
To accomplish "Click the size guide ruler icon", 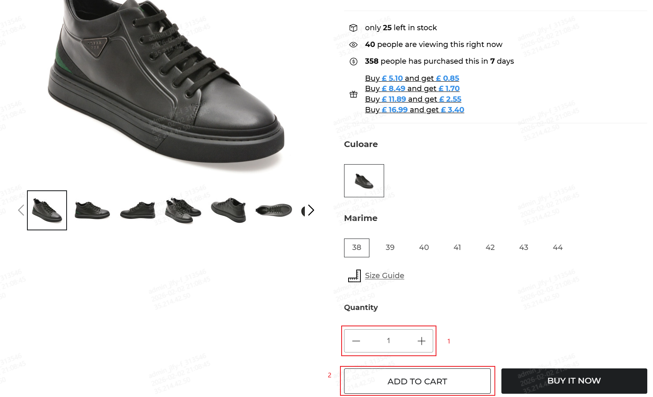I will tap(354, 276).
